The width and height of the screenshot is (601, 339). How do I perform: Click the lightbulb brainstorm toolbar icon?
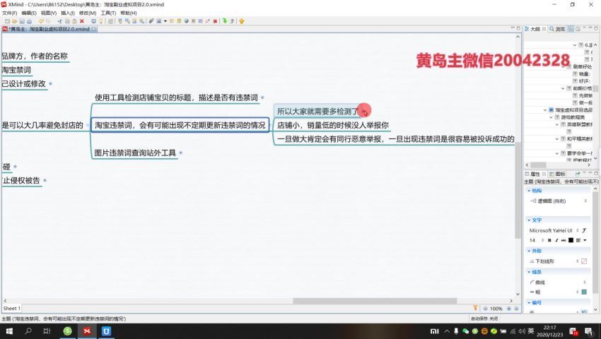pos(101,21)
